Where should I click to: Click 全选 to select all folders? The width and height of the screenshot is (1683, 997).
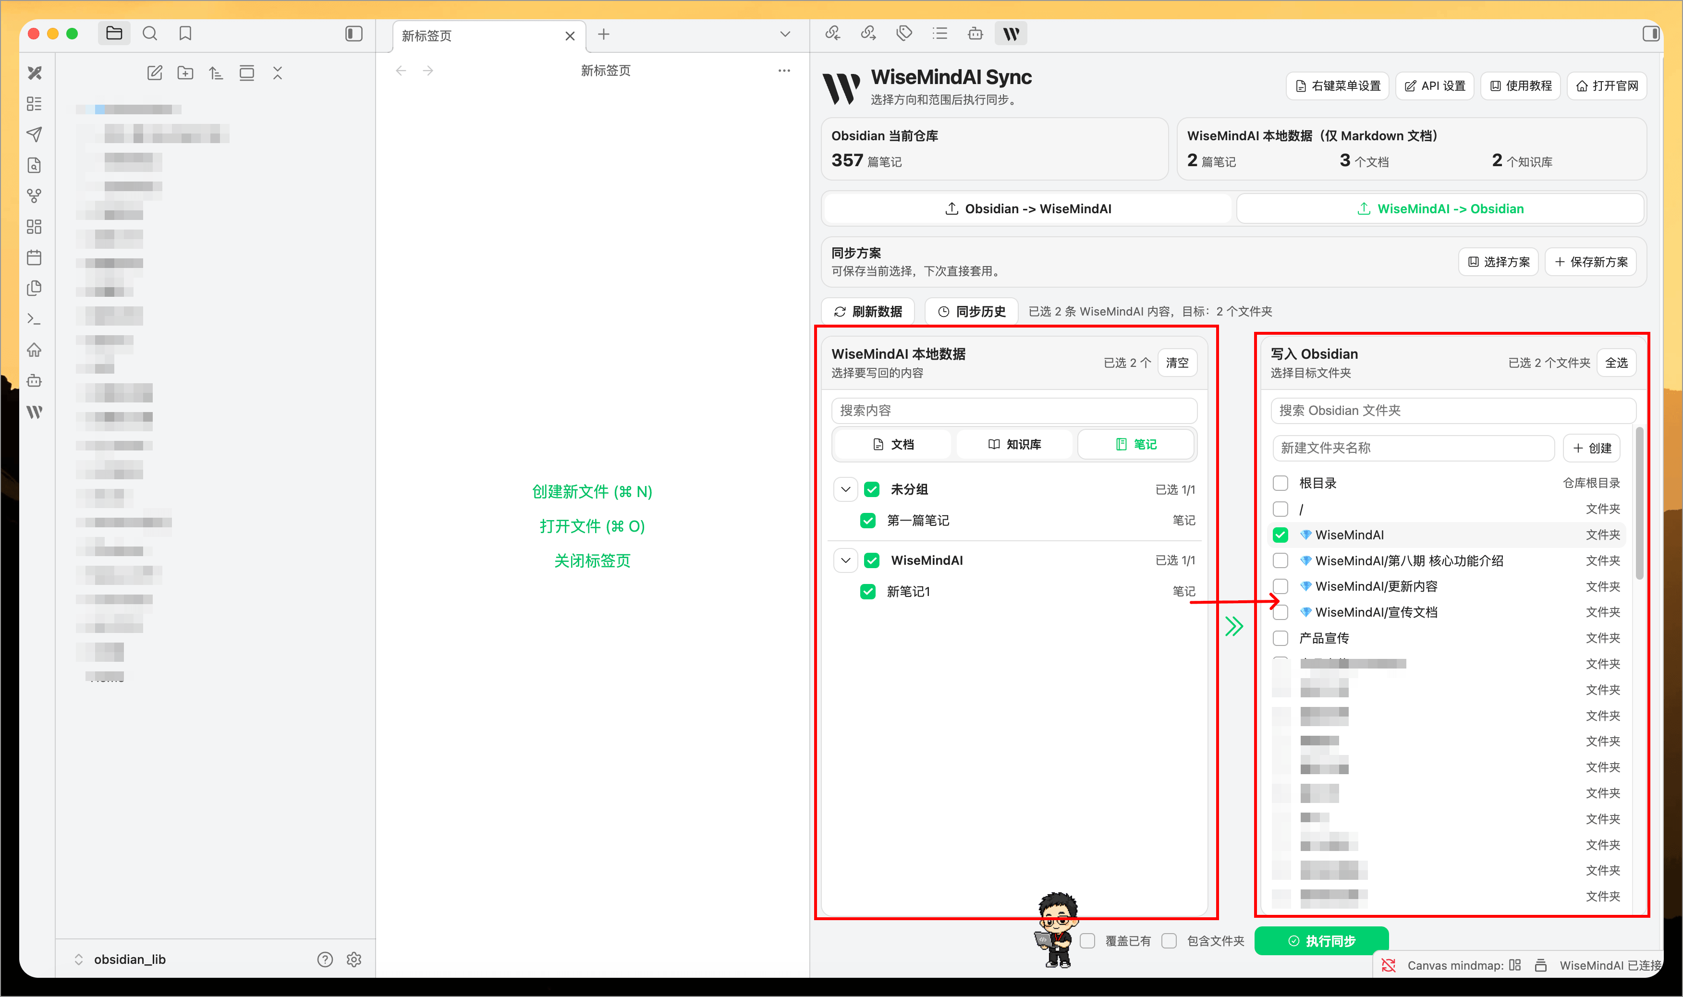point(1617,363)
